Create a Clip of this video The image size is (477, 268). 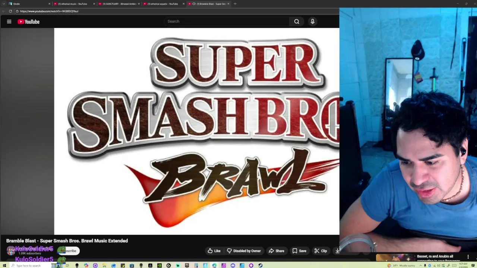pyautogui.click(x=320, y=251)
